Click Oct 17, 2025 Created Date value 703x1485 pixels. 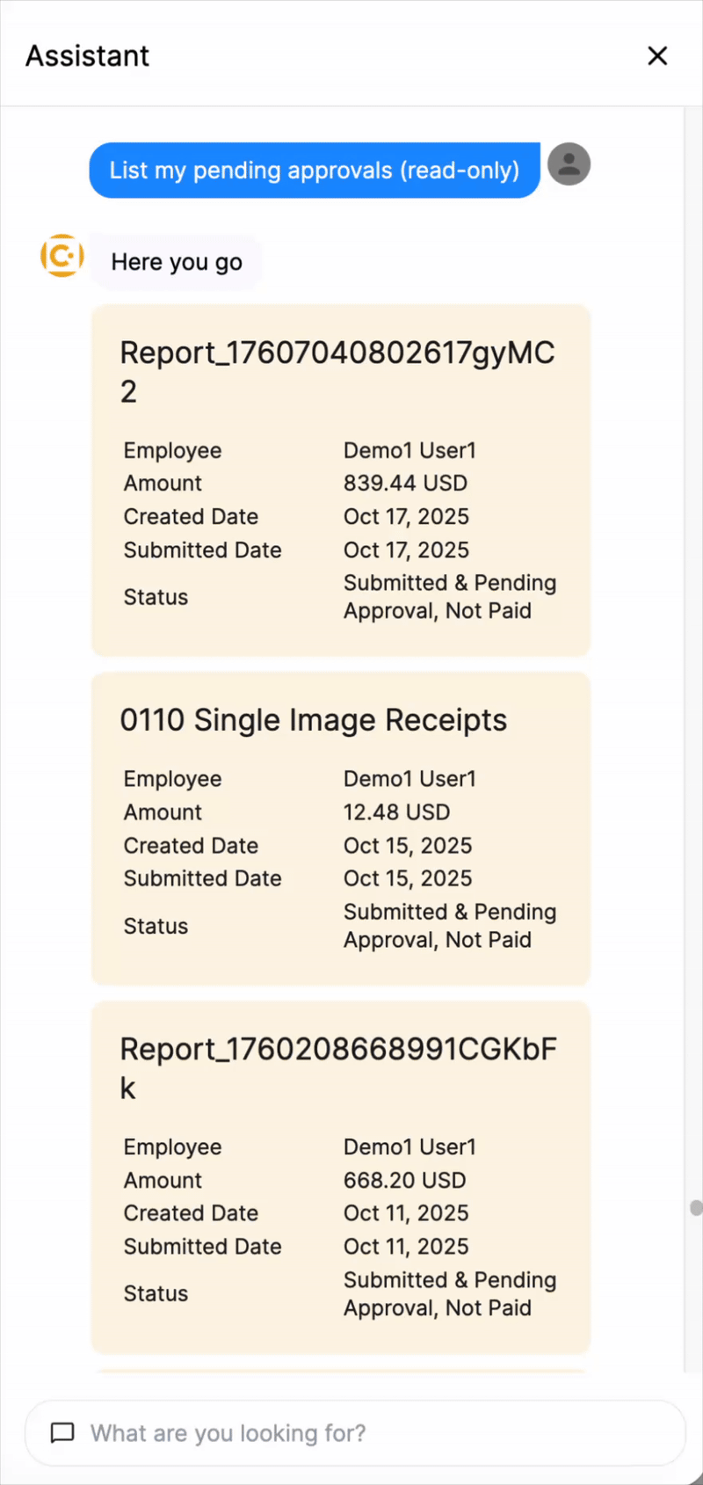point(406,517)
